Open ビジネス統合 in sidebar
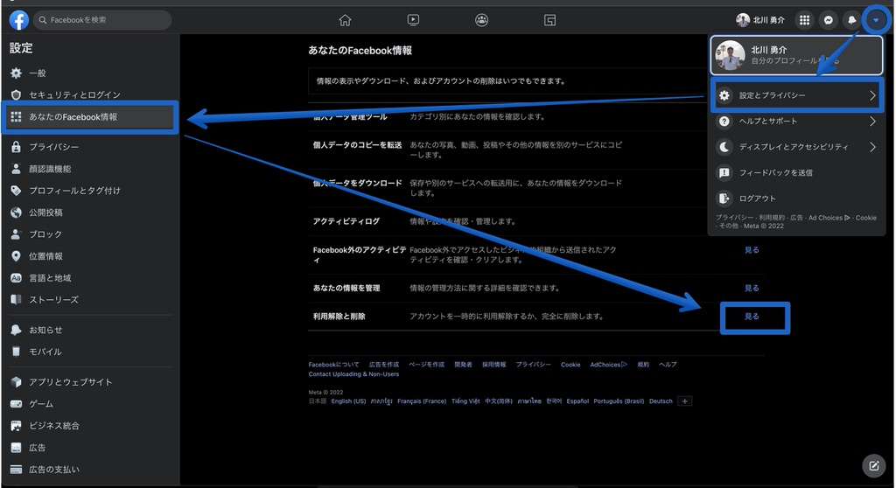The width and height of the screenshot is (896, 488). click(x=90, y=426)
